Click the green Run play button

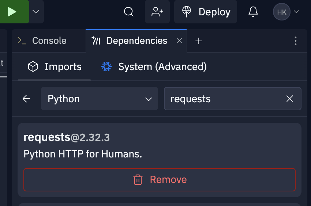point(14,11)
